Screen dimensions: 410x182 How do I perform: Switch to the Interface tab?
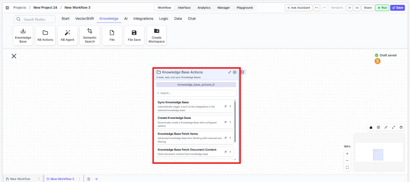(184, 8)
